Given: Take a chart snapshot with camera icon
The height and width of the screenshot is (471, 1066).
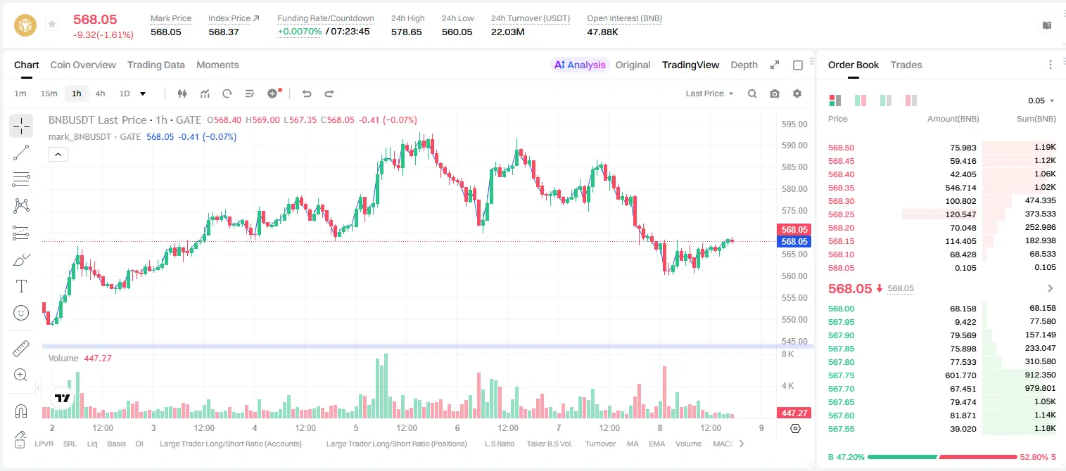Looking at the screenshot, I should tap(775, 93).
